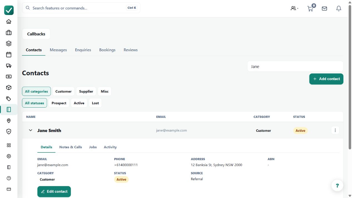Open the Notes & Calls sub-tab
Screen dimensions: 352x198
(x=71, y=147)
